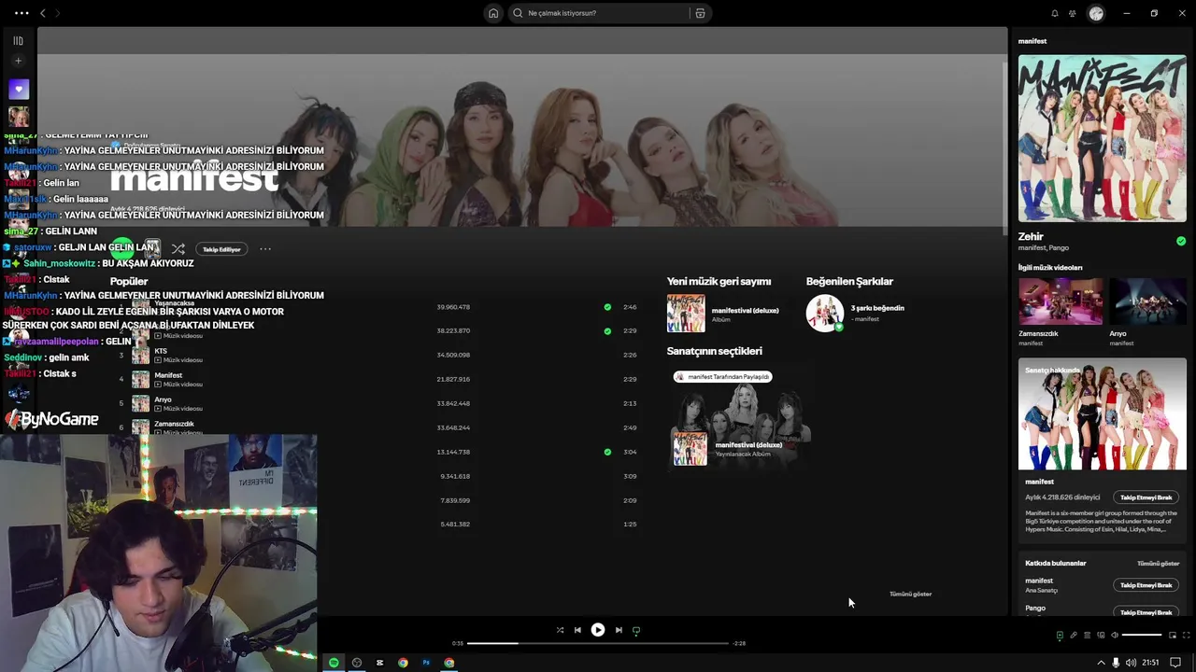The image size is (1196, 672).
Task: Click Takip Etmeyi Bırak in artist about card
Action: point(1146,497)
